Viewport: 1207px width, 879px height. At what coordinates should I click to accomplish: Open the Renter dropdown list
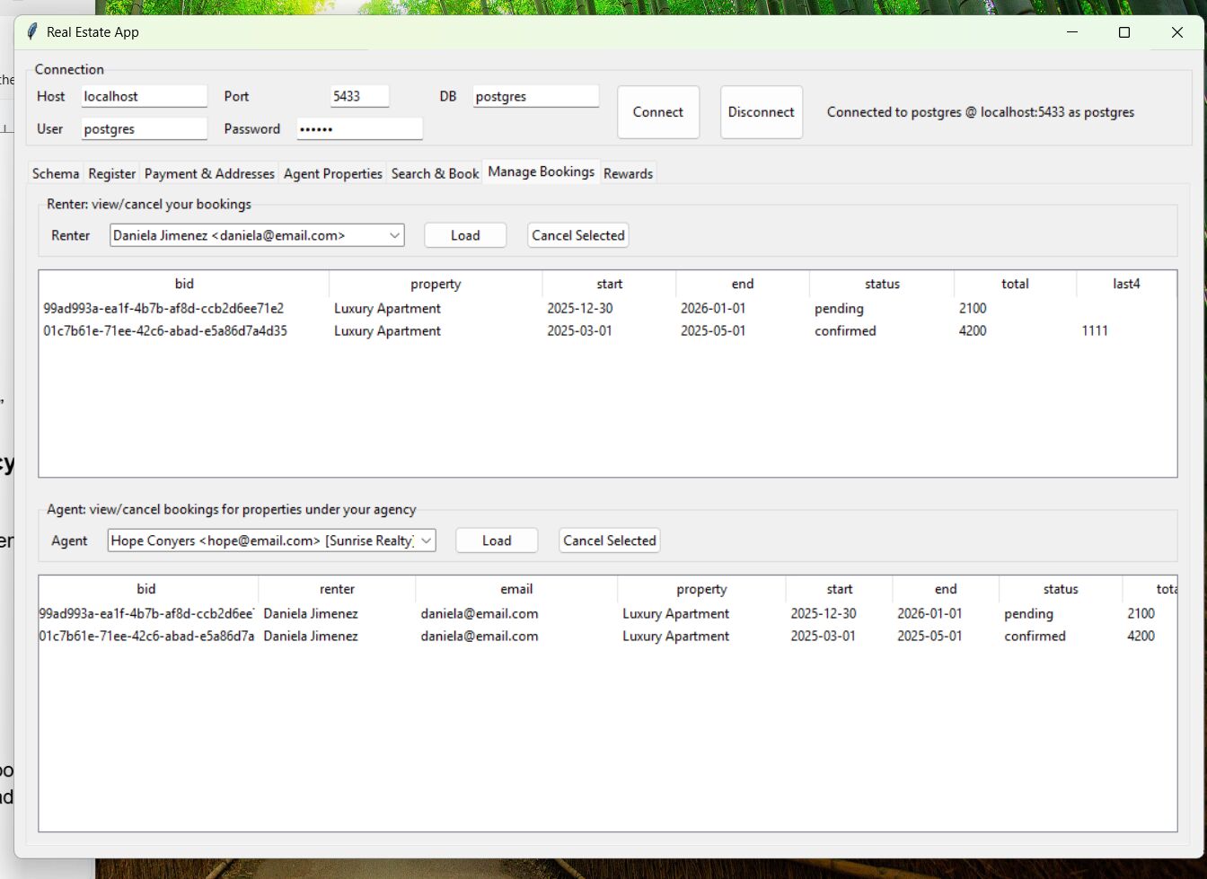click(394, 235)
